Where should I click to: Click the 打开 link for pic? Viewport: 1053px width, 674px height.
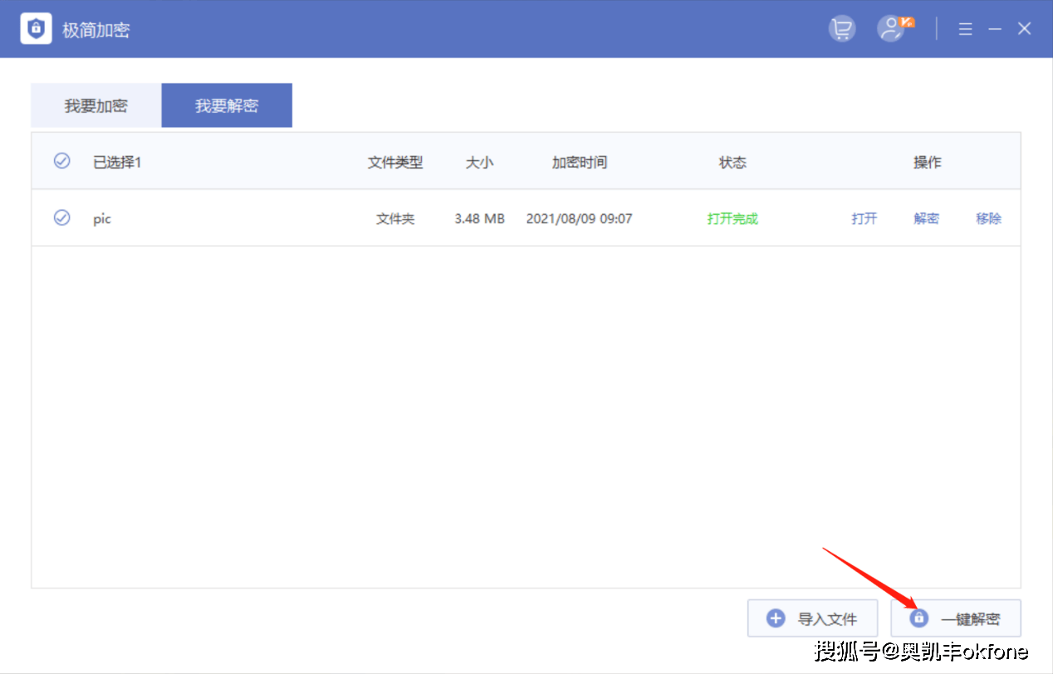tap(864, 218)
